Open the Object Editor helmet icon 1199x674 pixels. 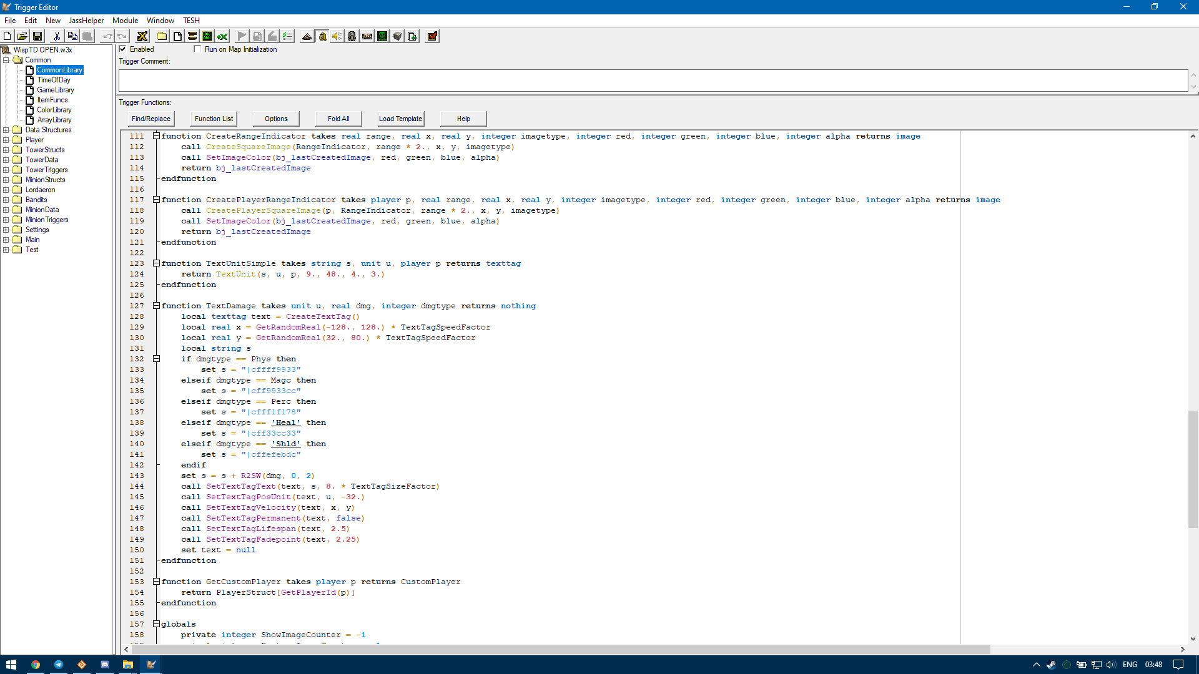point(352,36)
